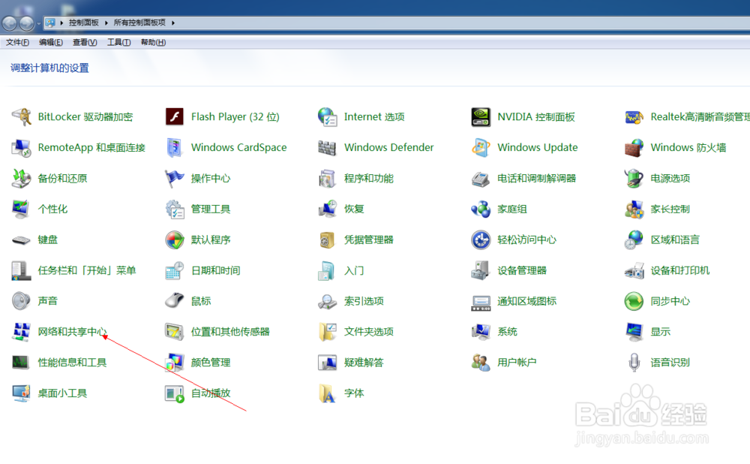Click the 管理工具 gear icon
The image size is (750, 464).
175,209
